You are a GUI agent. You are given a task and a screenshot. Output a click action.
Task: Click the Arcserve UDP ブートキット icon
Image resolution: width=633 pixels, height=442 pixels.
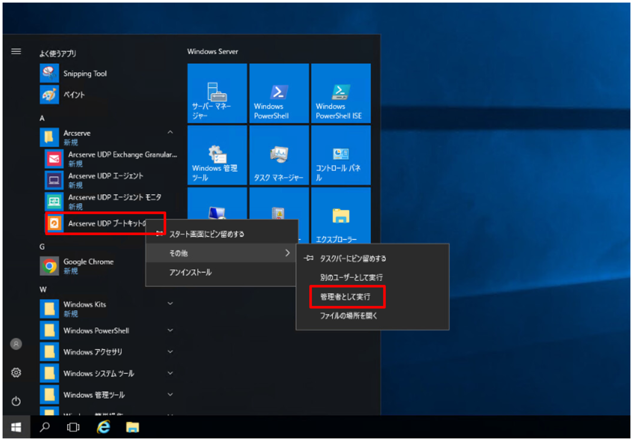click(54, 223)
